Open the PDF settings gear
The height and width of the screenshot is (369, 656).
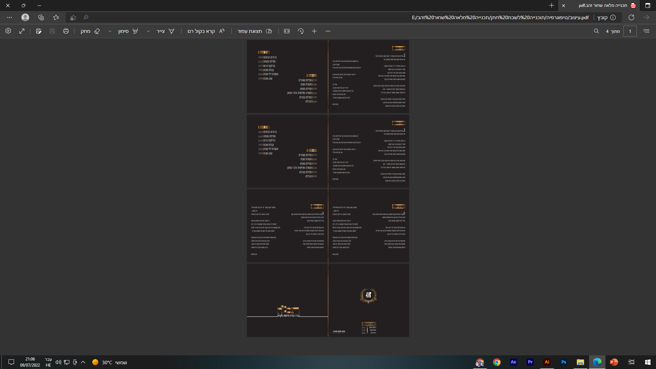(8, 31)
